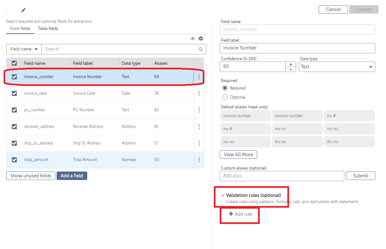386x249 pixels.
Task: Click the Update button
Action: pyautogui.click(x=364, y=9)
